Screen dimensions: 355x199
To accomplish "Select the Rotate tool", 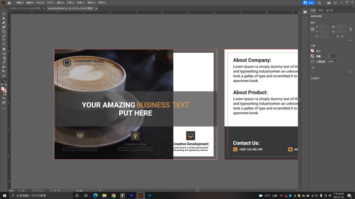I will pyautogui.click(x=4, y=45).
